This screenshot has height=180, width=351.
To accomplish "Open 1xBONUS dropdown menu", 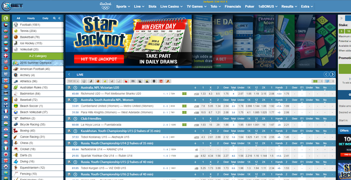I will tap(268, 6).
